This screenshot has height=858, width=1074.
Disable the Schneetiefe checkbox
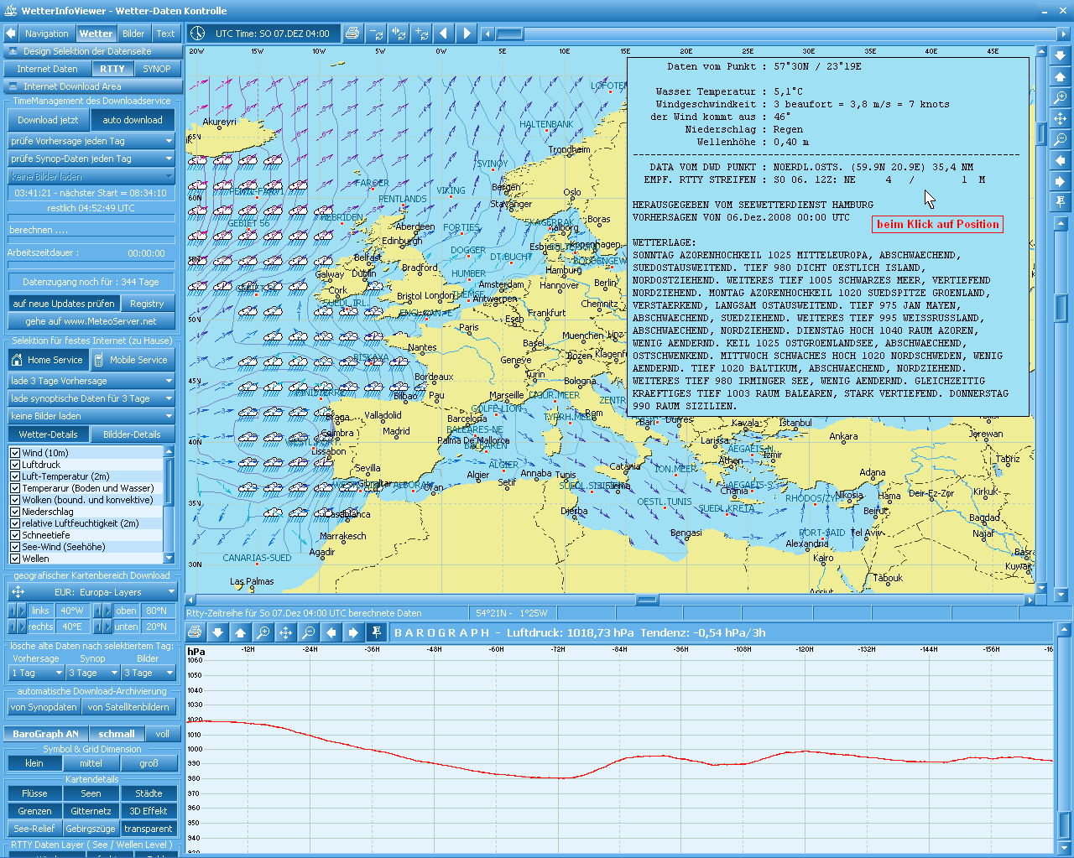coord(15,535)
